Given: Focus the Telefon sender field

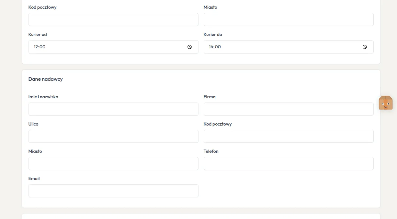Looking at the screenshot, I should 289,164.
